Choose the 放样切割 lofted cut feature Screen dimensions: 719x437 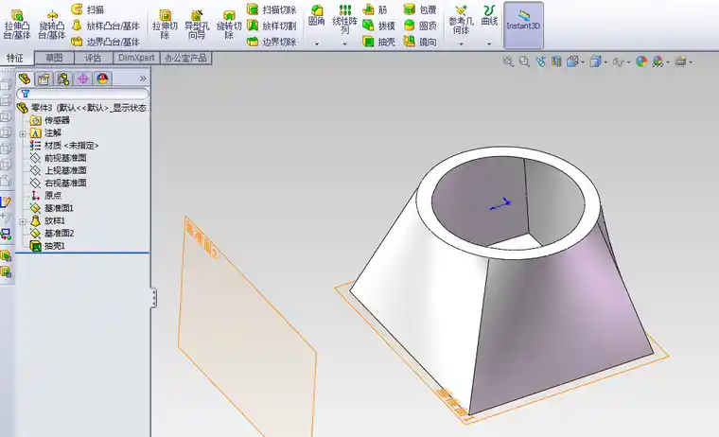272,26
